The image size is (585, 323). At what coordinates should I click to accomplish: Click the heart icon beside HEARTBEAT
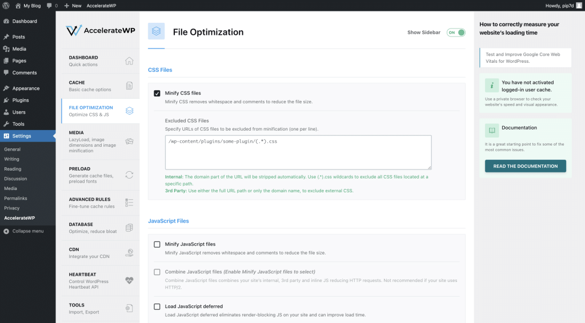[x=129, y=281]
